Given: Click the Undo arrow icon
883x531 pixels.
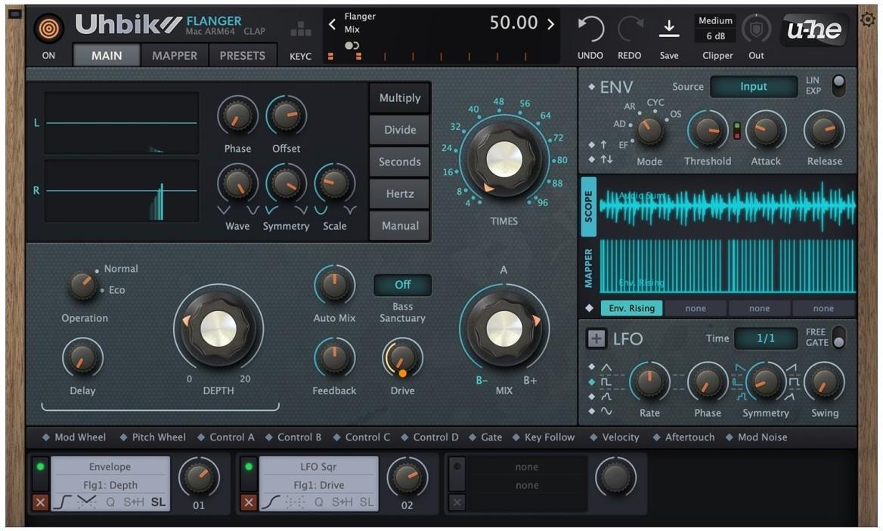Looking at the screenshot, I should [590, 29].
